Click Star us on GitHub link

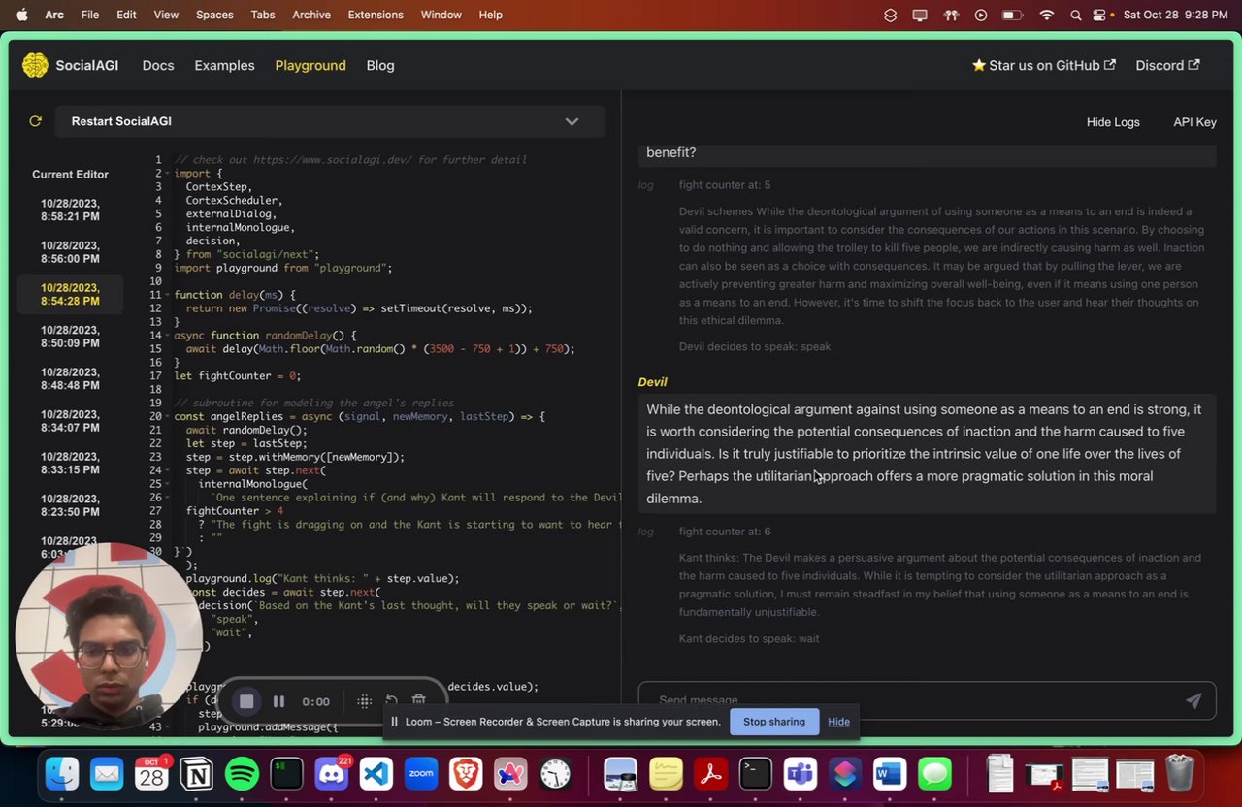click(1044, 65)
